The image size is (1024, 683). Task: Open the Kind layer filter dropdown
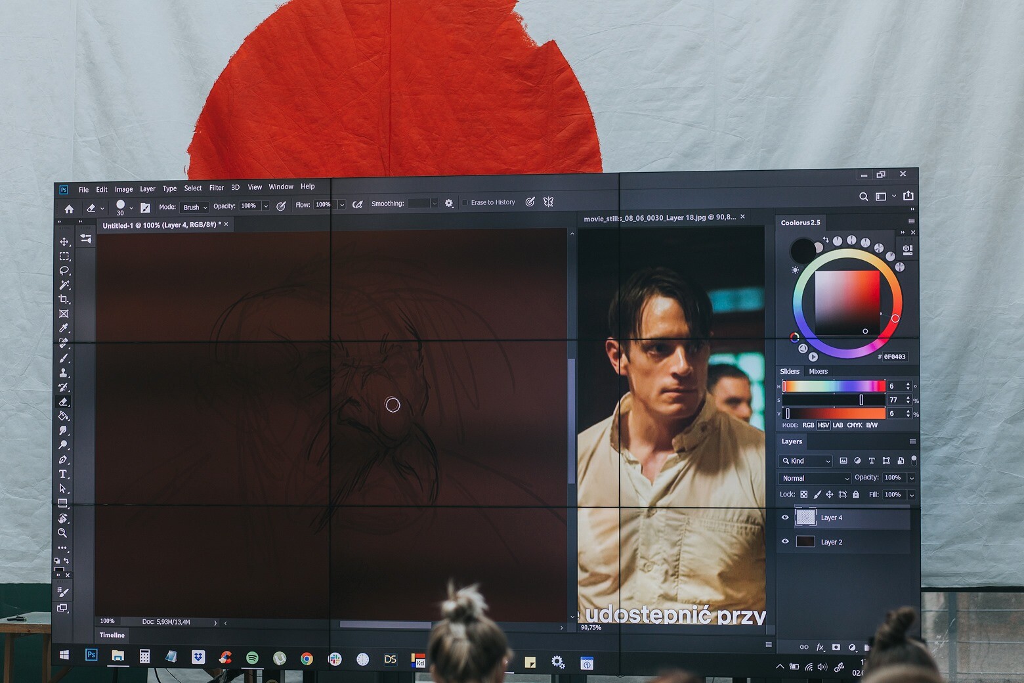click(806, 461)
